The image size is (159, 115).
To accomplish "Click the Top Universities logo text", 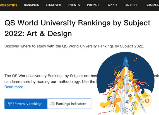I will [9, 5].
